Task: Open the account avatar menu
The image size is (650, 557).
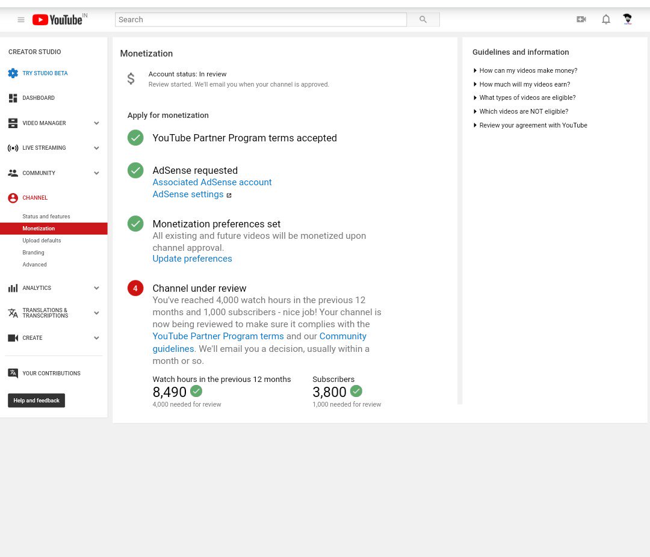Action: 627,19
